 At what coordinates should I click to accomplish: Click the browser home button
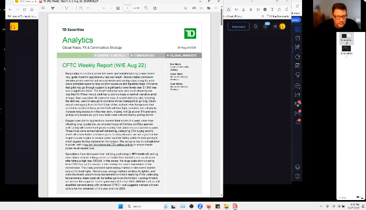click(31, 9)
